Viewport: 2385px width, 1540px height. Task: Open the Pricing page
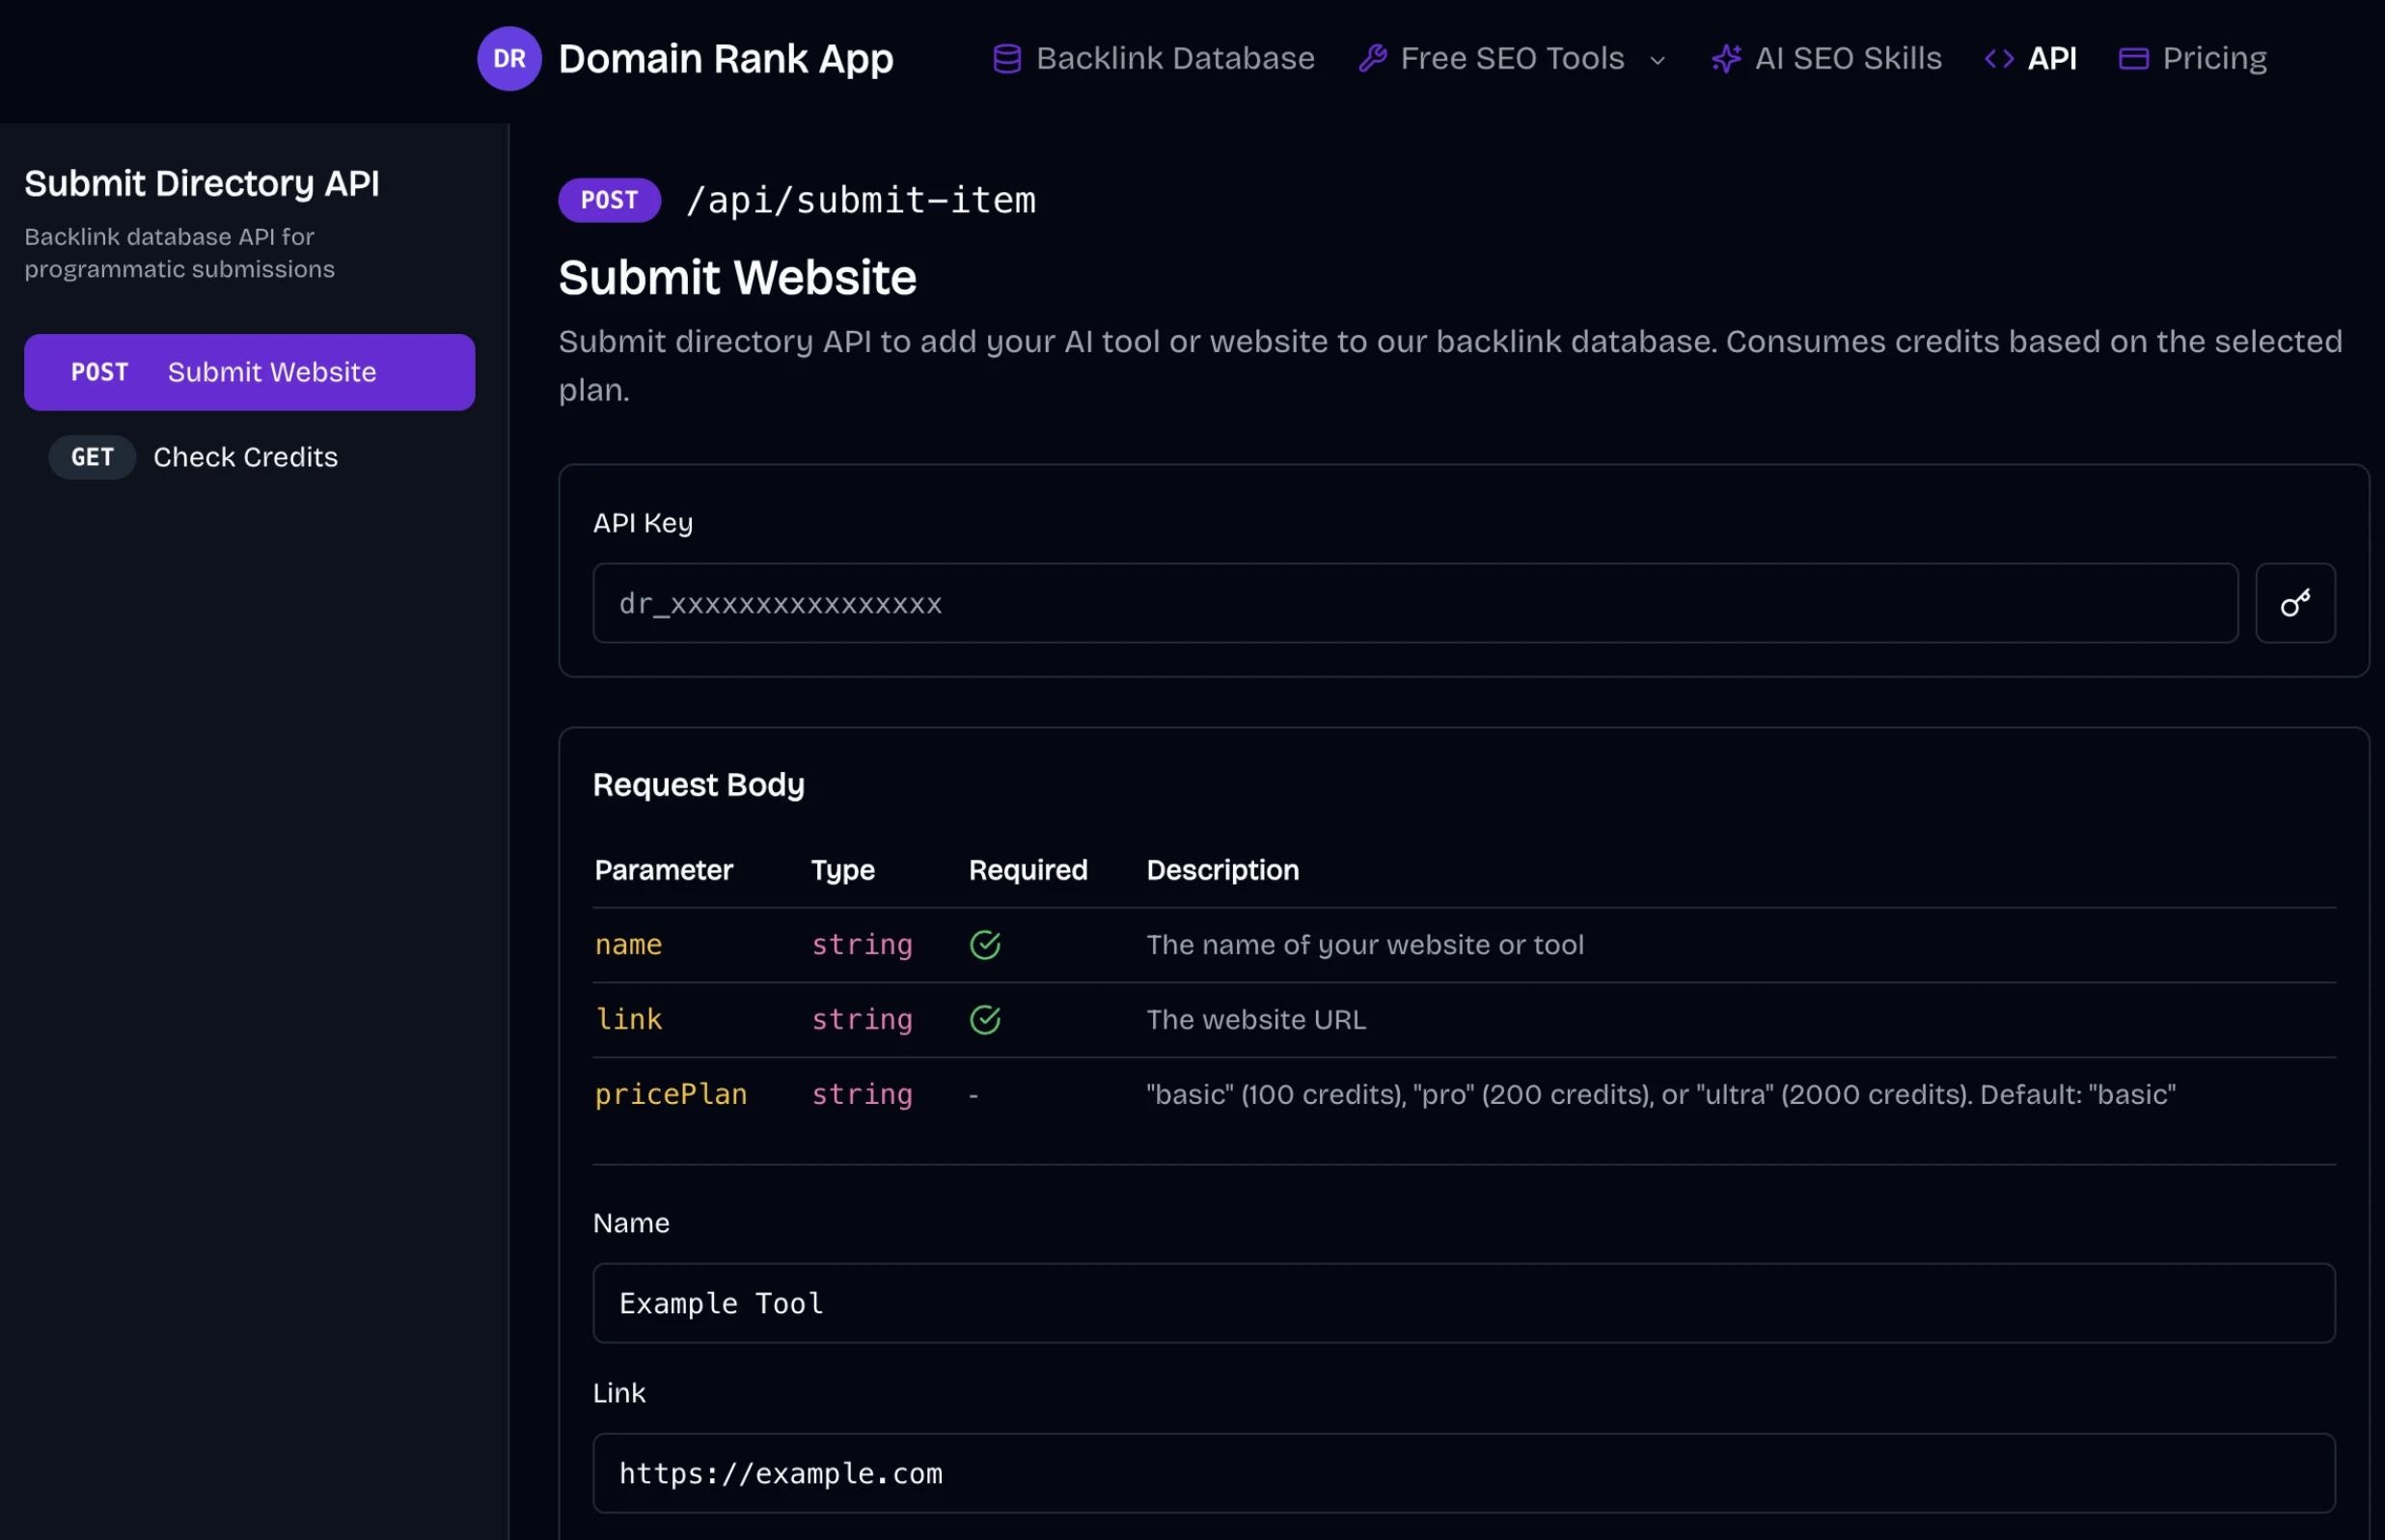click(x=2192, y=59)
